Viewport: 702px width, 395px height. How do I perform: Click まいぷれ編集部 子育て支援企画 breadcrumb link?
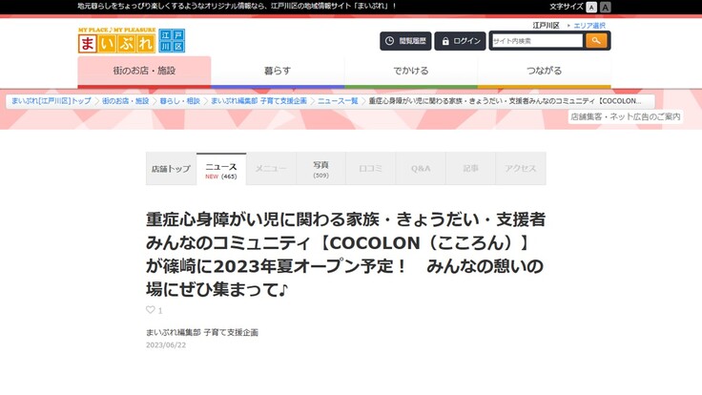pos(258,101)
